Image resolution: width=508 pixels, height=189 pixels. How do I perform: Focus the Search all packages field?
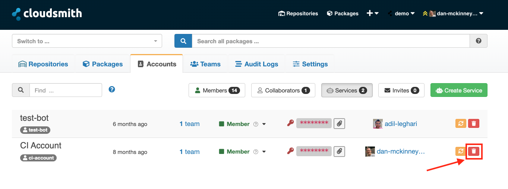pos(331,41)
